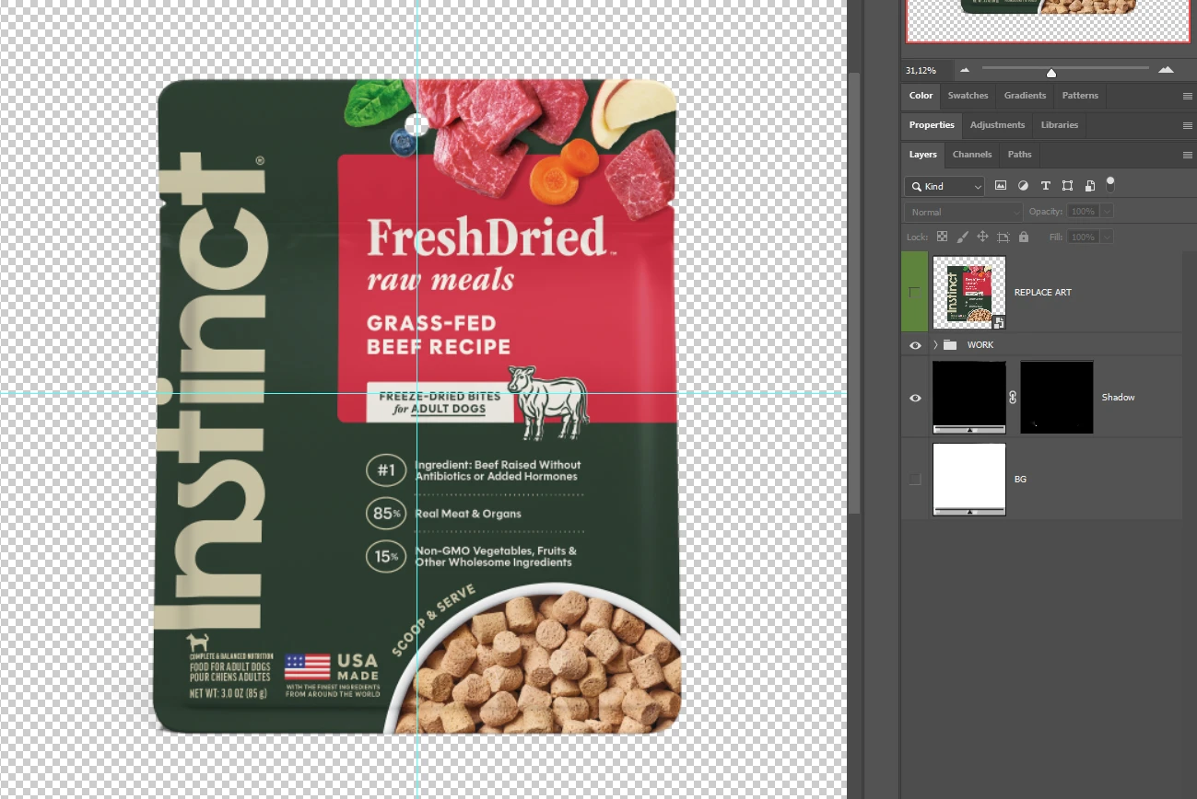Switch to the Color tab
Viewport: 1197px width, 799px height.
(x=921, y=96)
